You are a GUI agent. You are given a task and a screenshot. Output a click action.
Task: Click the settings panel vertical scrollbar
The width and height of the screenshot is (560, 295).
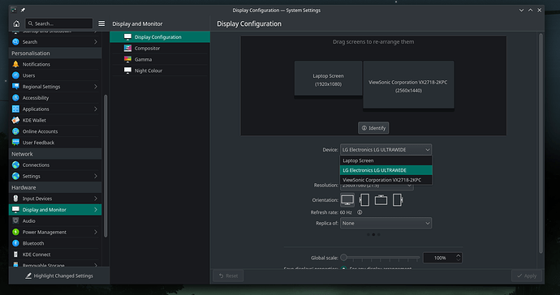point(541,143)
